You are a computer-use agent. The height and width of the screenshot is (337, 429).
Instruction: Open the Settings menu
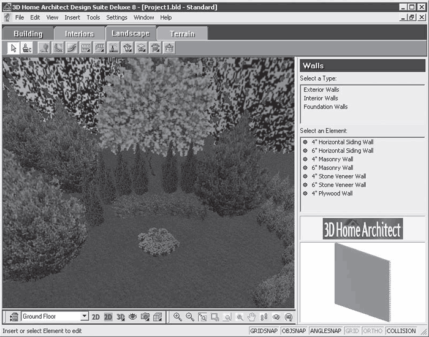coord(116,18)
